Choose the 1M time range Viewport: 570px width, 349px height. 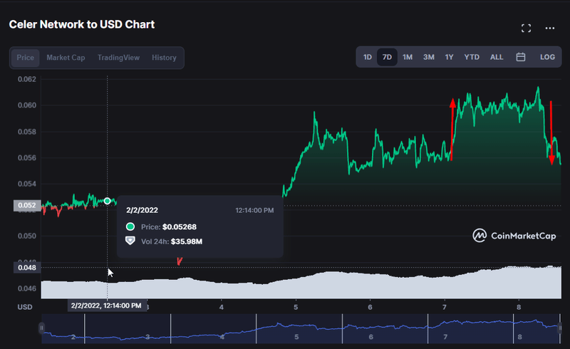click(408, 57)
